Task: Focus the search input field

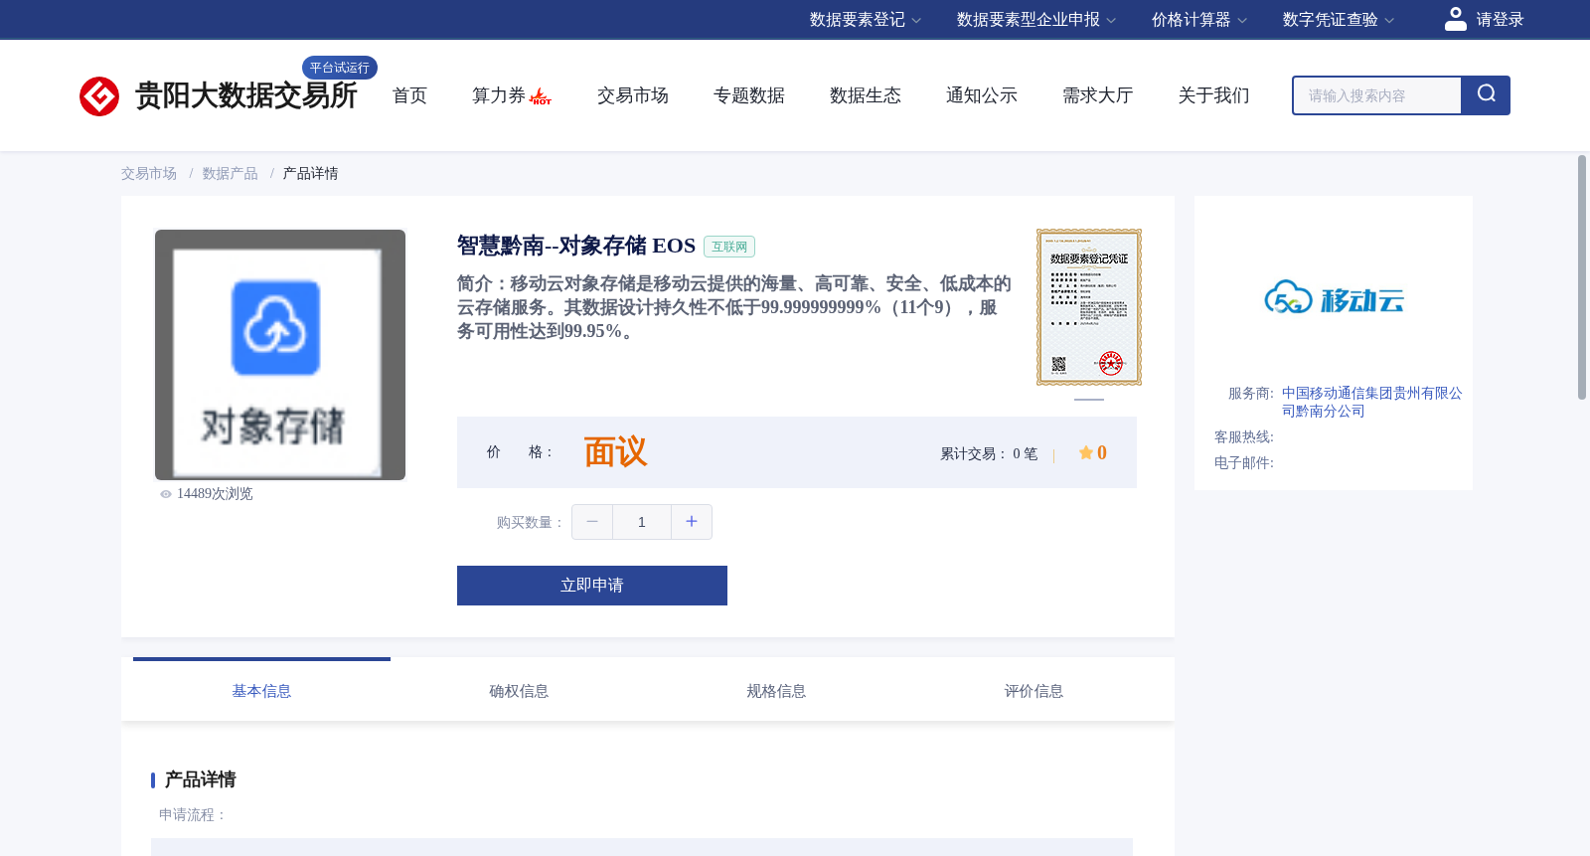Action: coord(1377,95)
